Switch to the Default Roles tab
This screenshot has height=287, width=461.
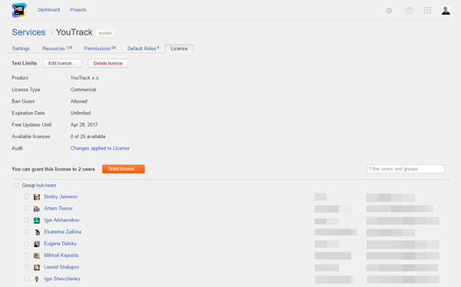point(143,48)
